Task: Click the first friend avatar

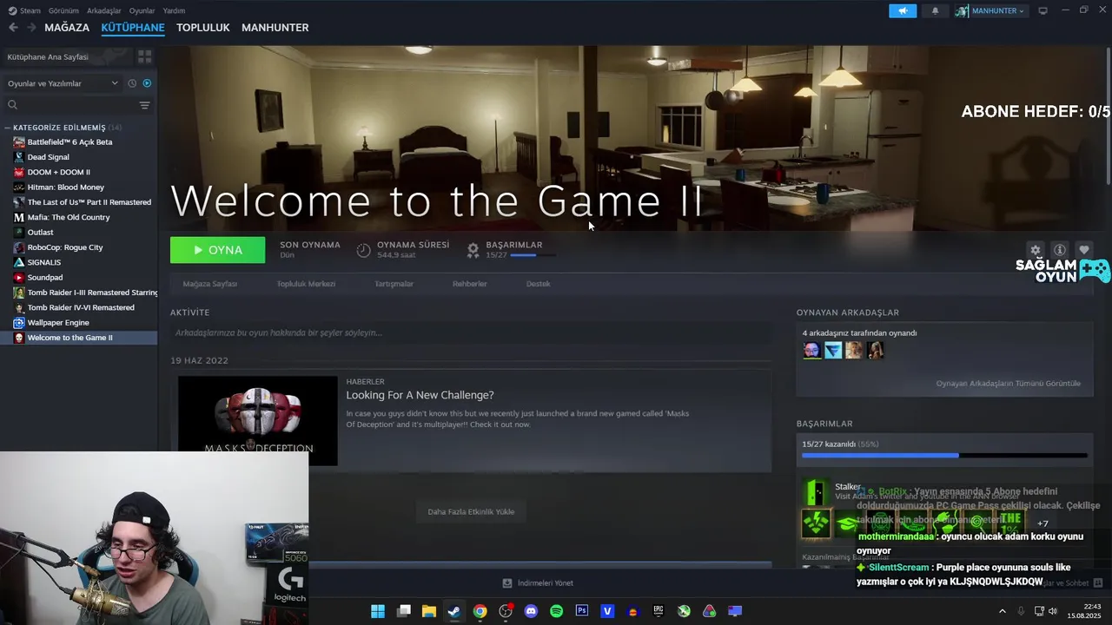Action: 811,350
